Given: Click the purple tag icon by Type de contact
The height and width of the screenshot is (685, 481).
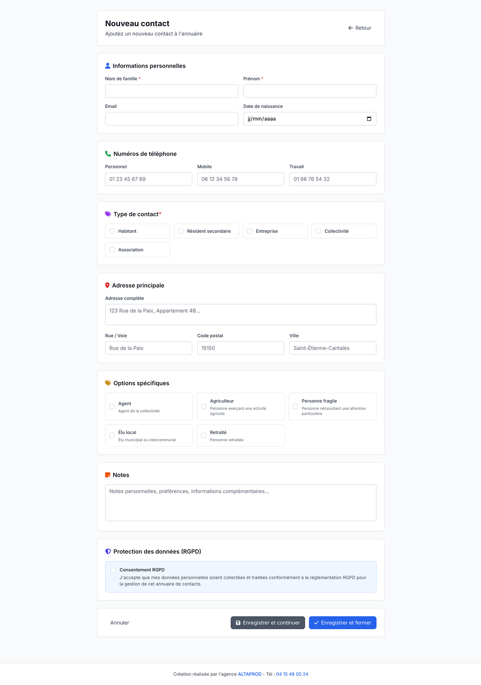Looking at the screenshot, I should (108, 214).
